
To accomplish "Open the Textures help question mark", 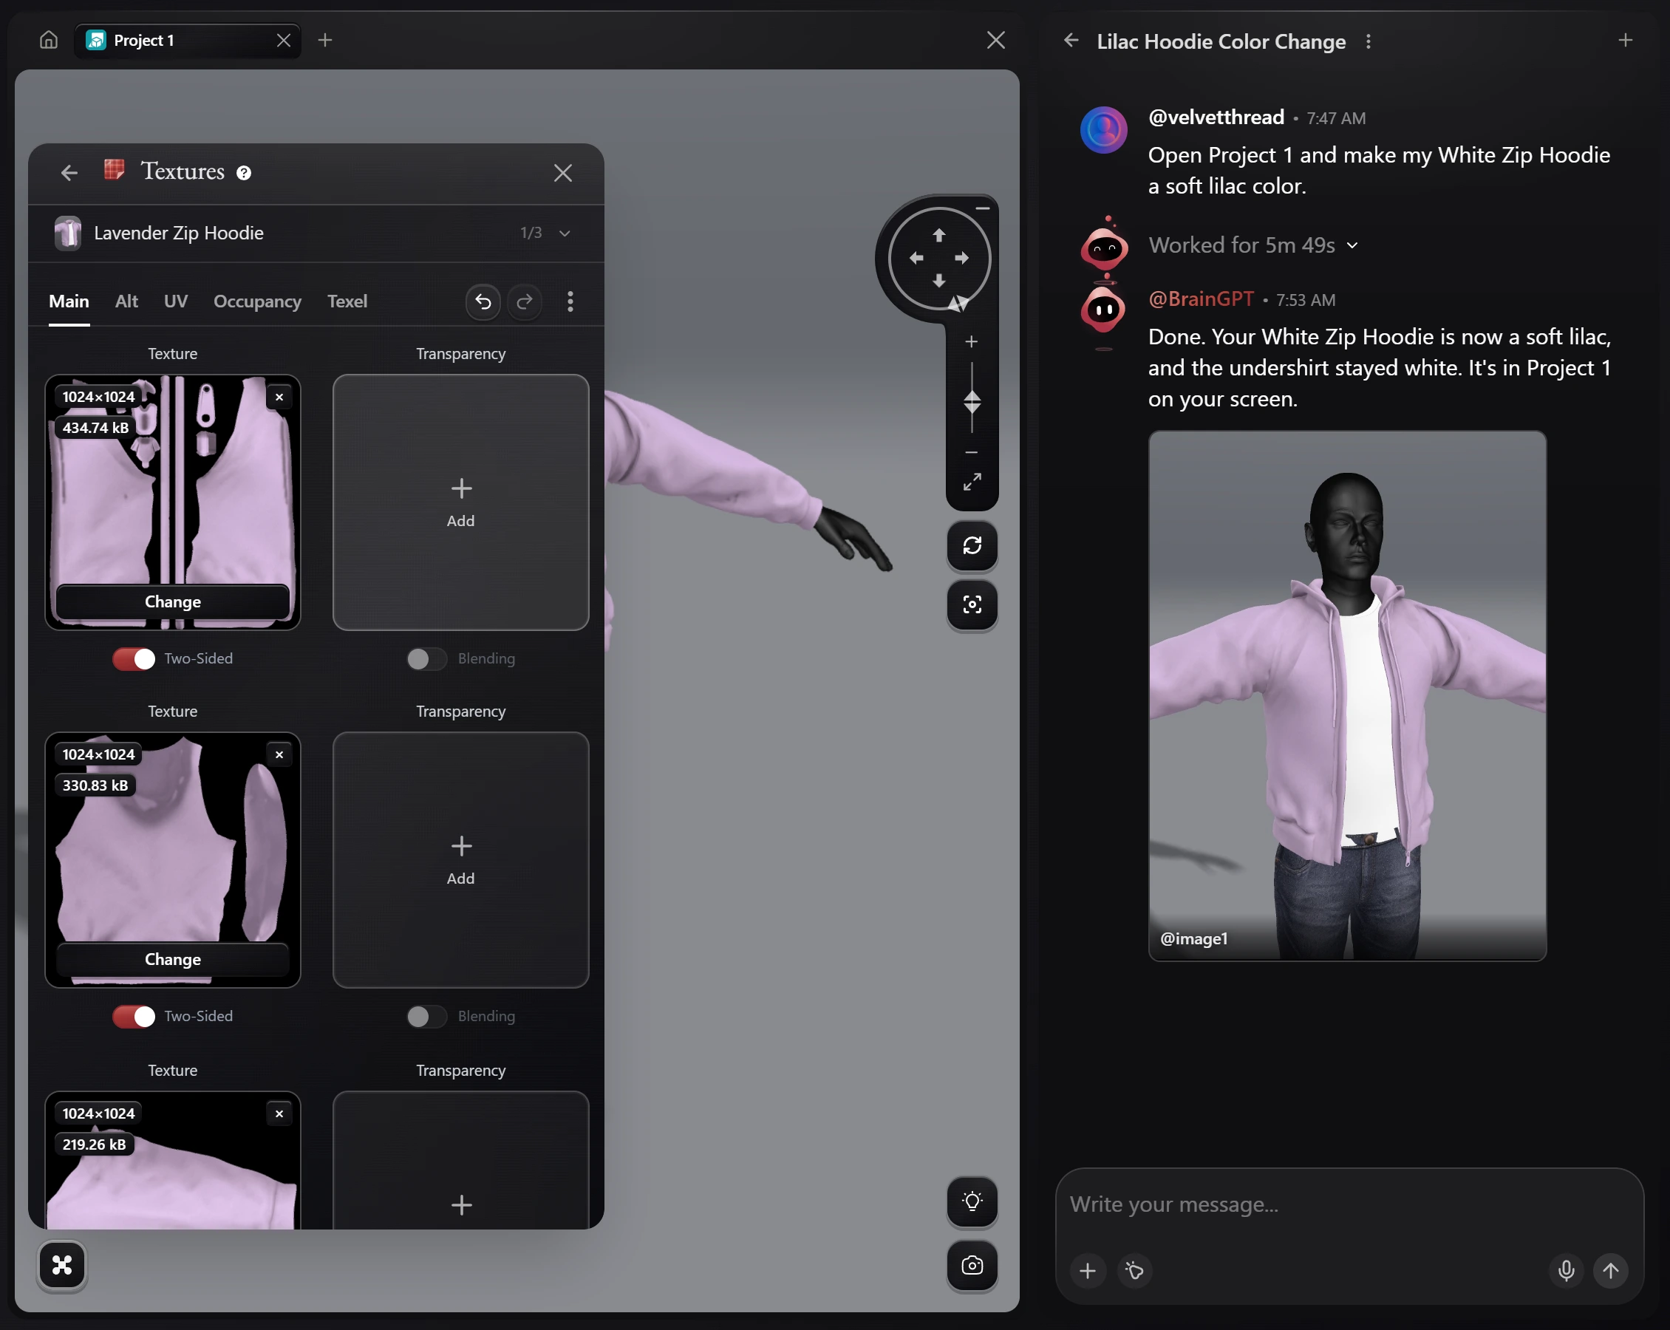I will (x=244, y=172).
